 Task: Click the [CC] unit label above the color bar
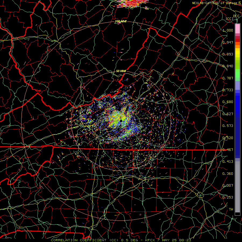(x=230, y=19)
